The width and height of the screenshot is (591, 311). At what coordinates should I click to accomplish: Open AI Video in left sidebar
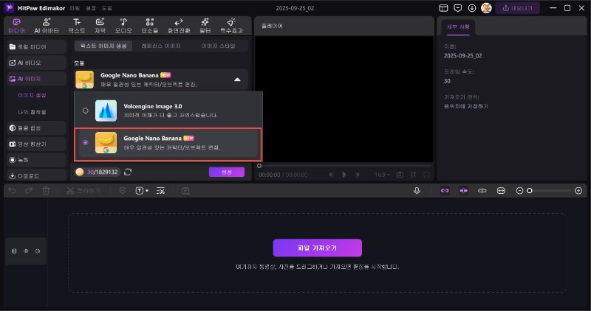[36, 63]
